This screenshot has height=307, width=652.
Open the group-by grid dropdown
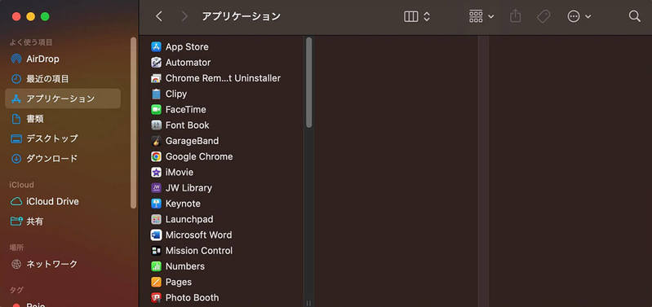481,16
